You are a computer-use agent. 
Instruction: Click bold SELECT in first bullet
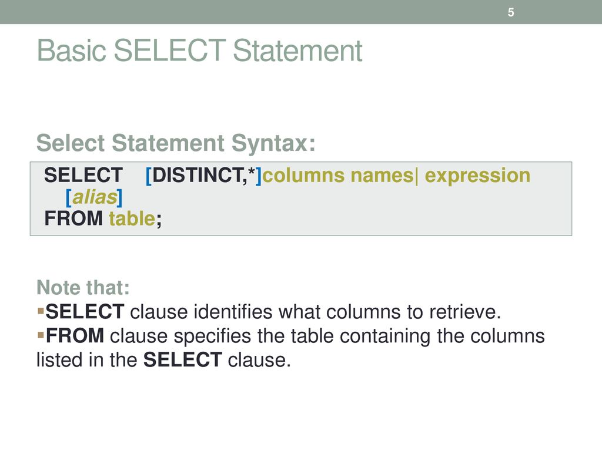tap(85, 311)
